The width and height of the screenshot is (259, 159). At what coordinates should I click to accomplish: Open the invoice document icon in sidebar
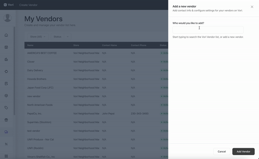click(6, 83)
